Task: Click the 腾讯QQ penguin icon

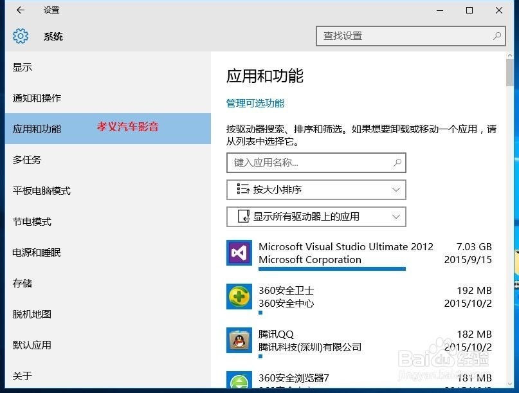Action: 239,340
